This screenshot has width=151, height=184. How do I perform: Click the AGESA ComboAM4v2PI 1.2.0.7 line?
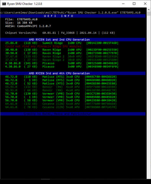28,26
